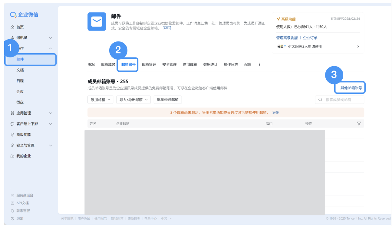Screen dimensions: 392x226
Task: Switch to the 邮箱管理 tab
Action: tap(149, 64)
